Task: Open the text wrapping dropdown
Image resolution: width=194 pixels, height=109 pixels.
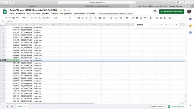Action: pos(122,18)
